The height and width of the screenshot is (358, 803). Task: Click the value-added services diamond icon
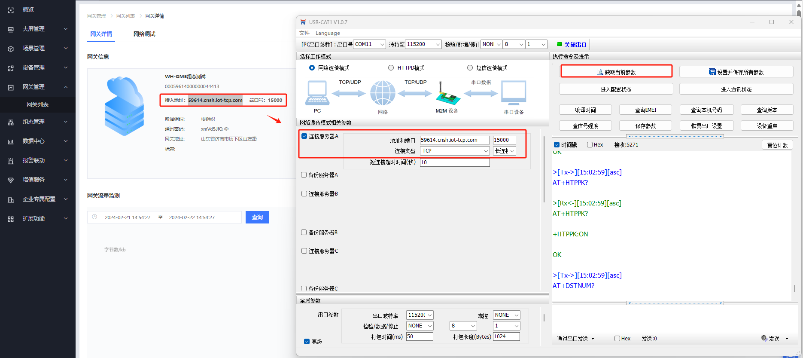(x=11, y=180)
